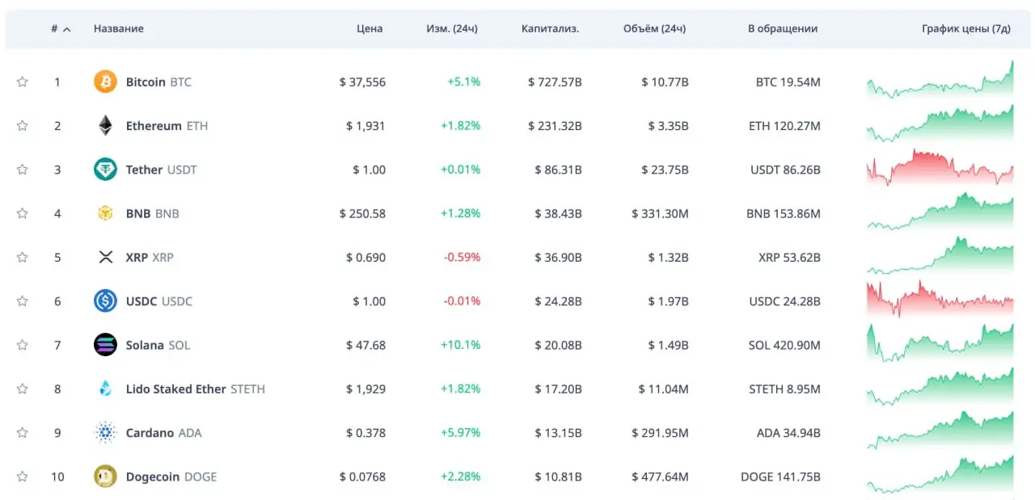Click Solana's +10.1% daily change

[461, 345]
